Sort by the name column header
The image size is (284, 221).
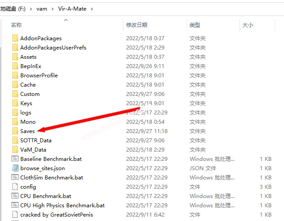(16, 25)
